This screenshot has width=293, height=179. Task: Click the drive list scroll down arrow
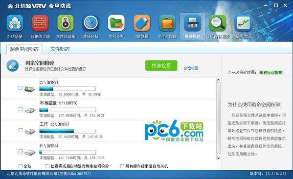(x=218, y=159)
